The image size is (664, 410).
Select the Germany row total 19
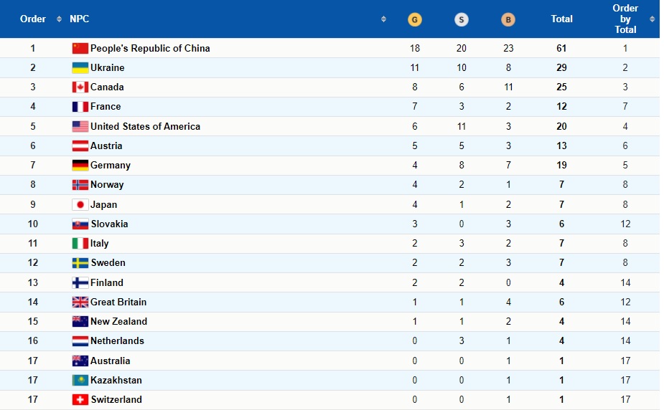click(x=561, y=166)
